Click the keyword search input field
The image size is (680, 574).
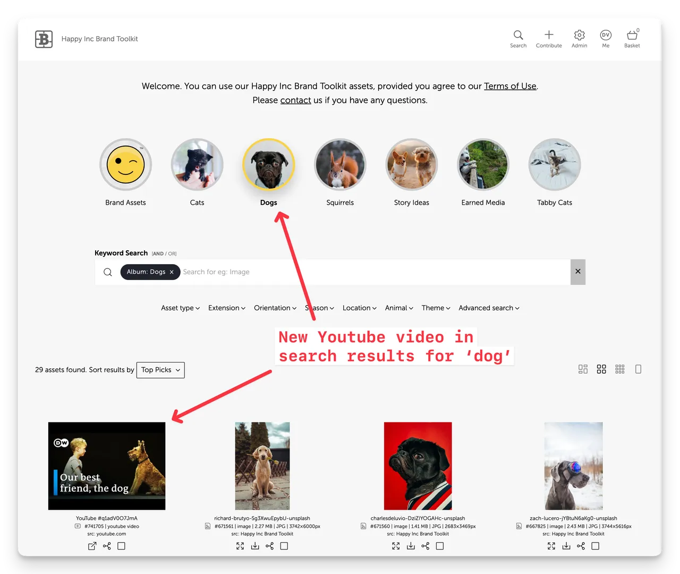coord(372,272)
